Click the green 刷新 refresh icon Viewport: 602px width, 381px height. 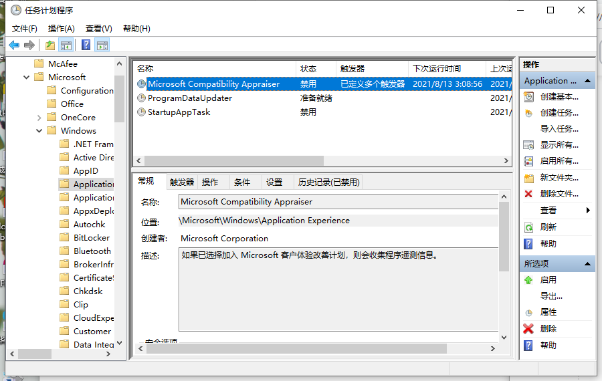(528, 227)
